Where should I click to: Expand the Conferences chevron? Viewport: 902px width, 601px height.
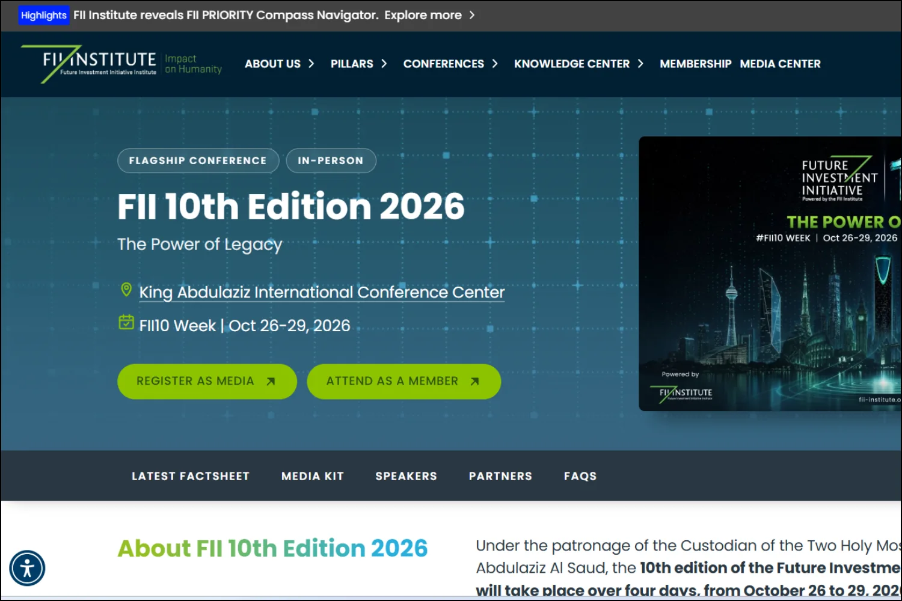point(495,64)
